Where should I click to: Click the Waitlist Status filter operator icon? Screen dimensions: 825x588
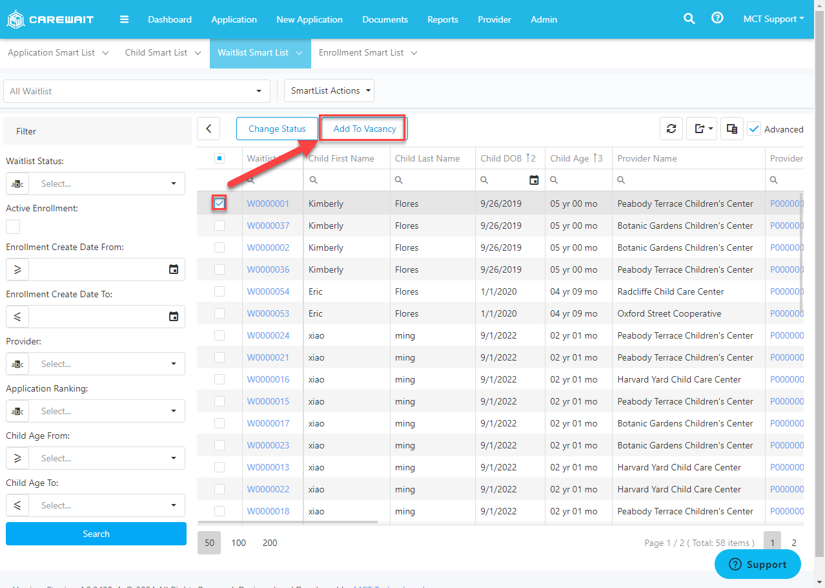[18, 184]
